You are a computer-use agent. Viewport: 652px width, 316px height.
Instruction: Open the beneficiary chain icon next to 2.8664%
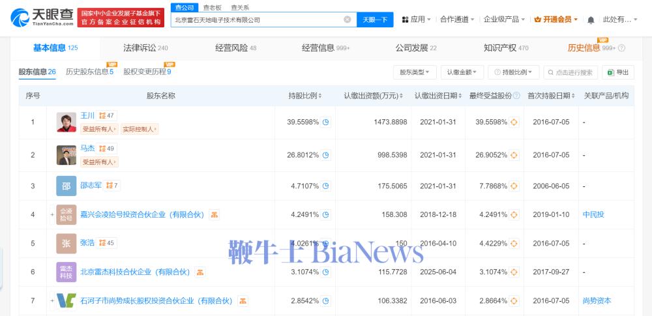click(x=514, y=300)
